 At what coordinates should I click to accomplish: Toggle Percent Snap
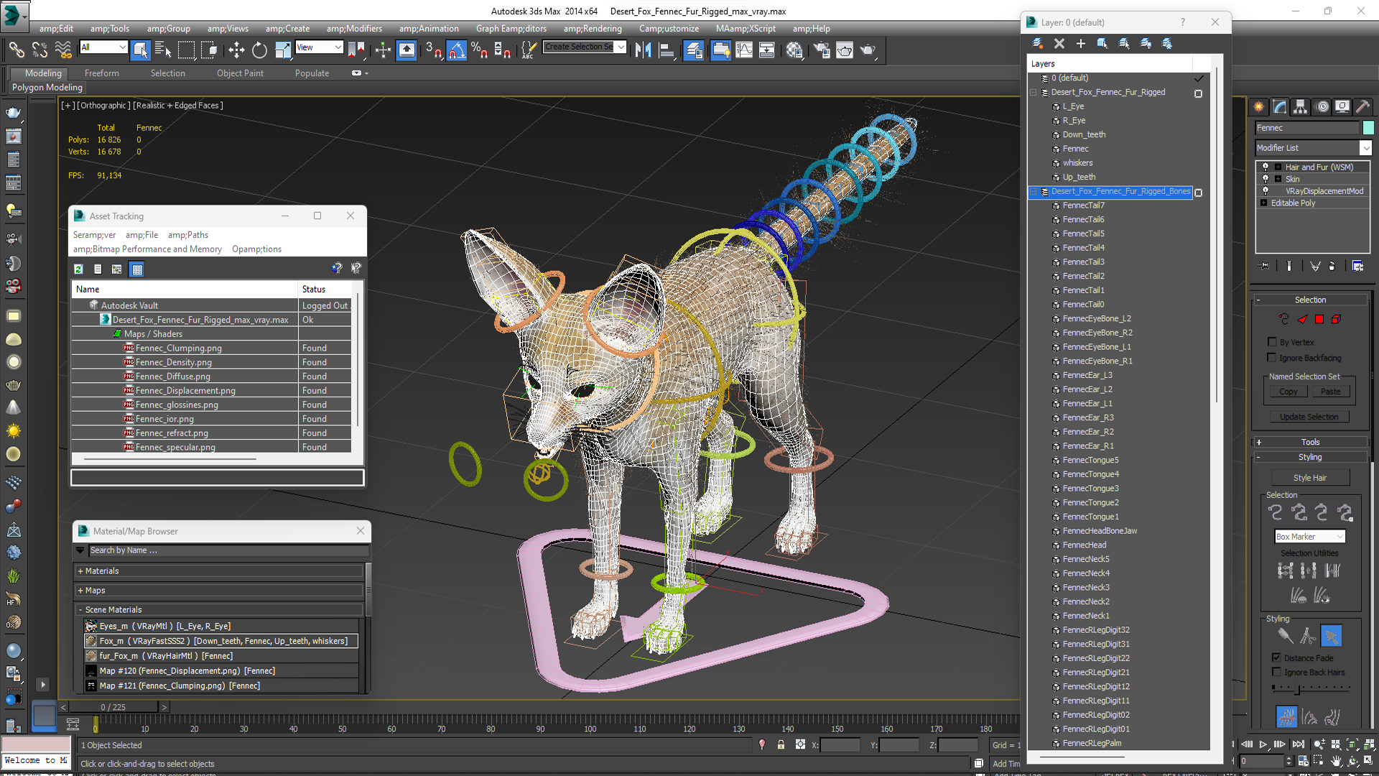[479, 50]
